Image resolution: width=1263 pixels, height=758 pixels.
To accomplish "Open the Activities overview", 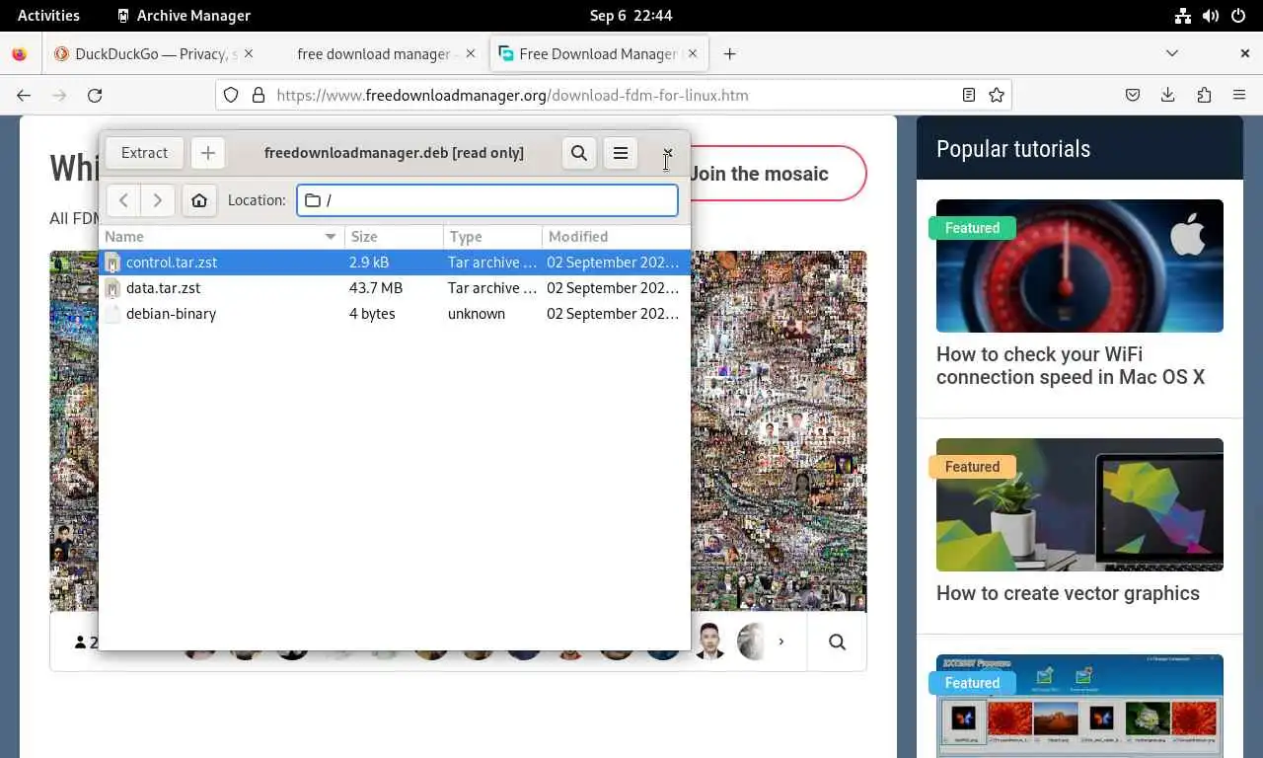I will click(48, 16).
